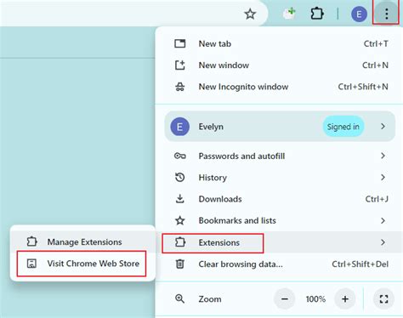Open the Chrome three-dot menu button
403x318 pixels.
(386, 14)
